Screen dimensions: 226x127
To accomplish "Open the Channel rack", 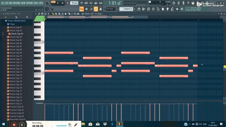I will click(x=148, y=9).
